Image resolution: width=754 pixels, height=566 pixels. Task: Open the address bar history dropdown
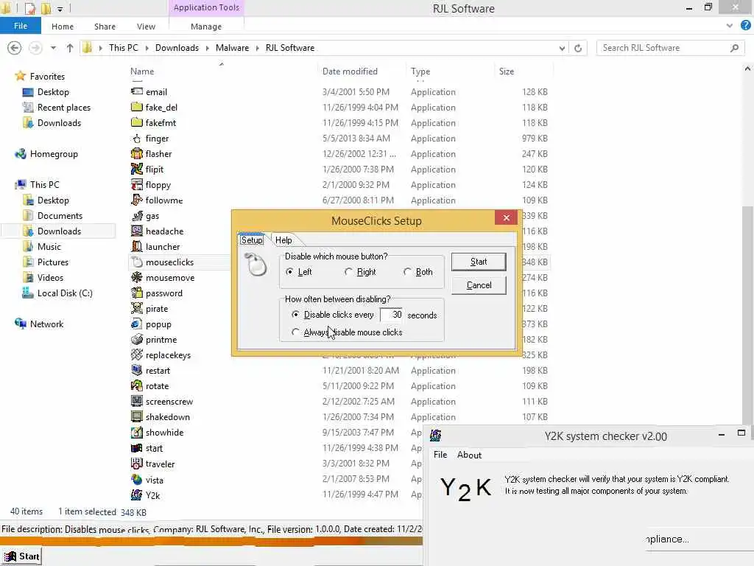(x=562, y=48)
